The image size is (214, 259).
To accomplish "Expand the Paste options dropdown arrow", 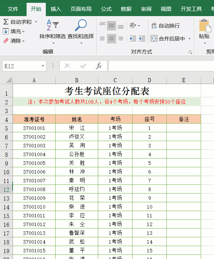I will 205,43.
